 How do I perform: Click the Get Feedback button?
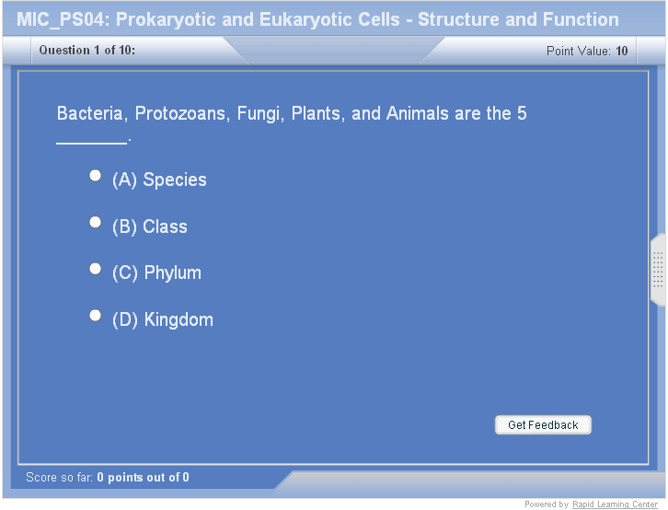coord(543,425)
